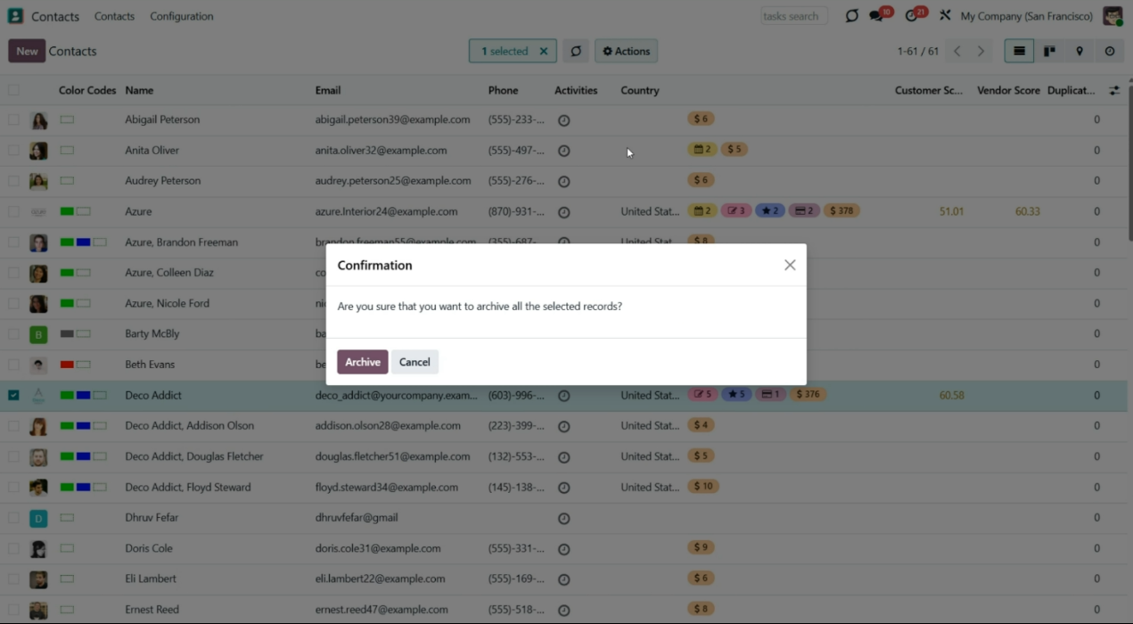The width and height of the screenshot is (1133, 624).
Task: Open activities icon with badge 21
Action: click(x=912, y=16)
